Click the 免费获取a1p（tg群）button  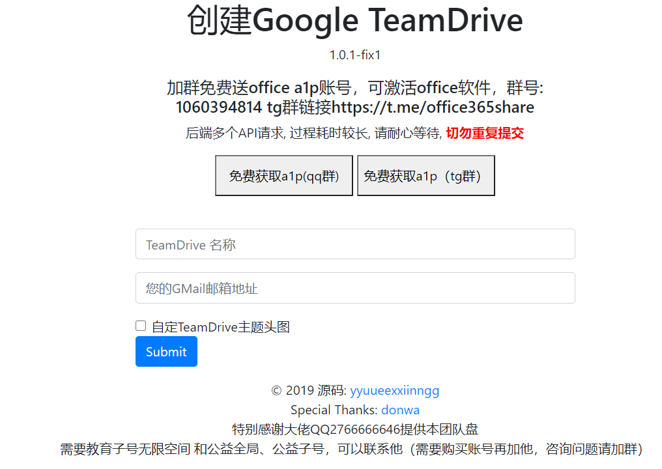426,176
